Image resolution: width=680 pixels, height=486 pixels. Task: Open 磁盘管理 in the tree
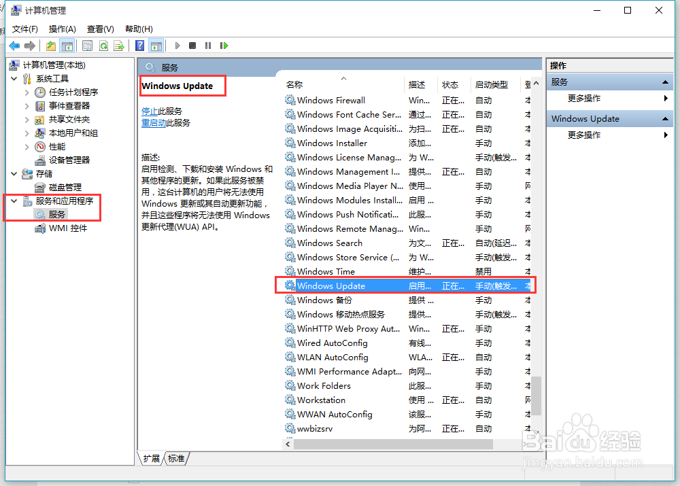pos(65,188)
